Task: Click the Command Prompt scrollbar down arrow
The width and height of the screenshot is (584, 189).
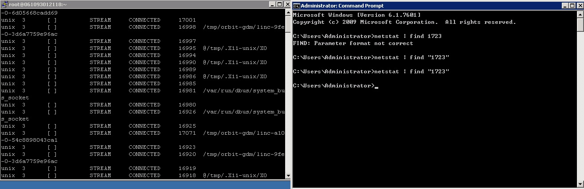Action: click(580, 183)
